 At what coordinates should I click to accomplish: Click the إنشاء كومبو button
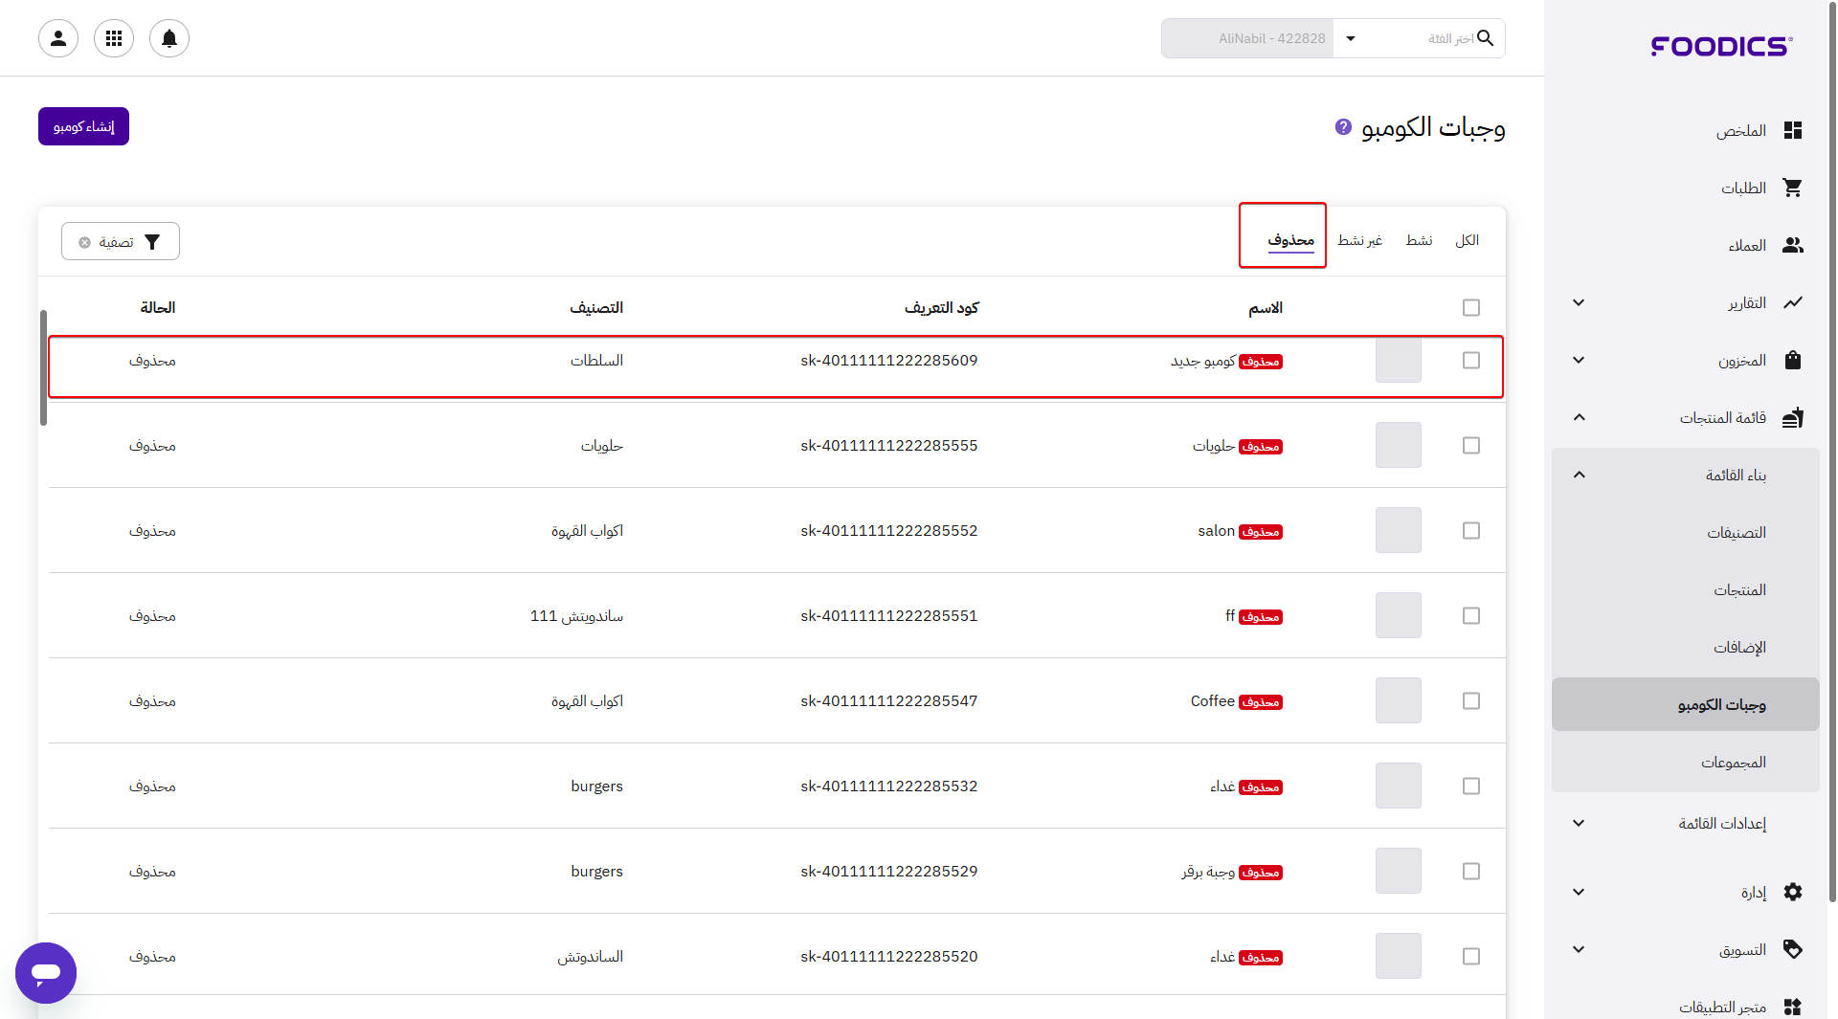83,126
